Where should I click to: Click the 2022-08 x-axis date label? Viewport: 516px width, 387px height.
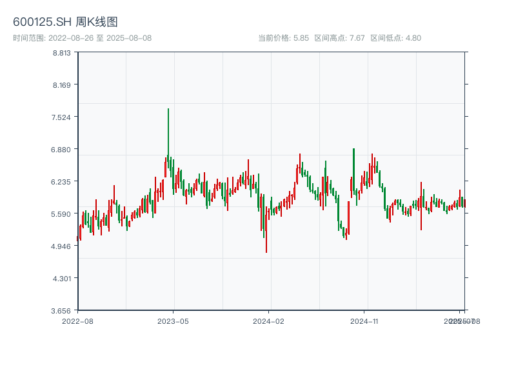click(x=77, y=321)
